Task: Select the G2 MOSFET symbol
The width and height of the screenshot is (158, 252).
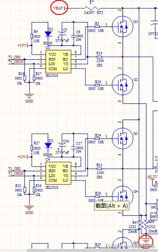Action: click(123, 85)
